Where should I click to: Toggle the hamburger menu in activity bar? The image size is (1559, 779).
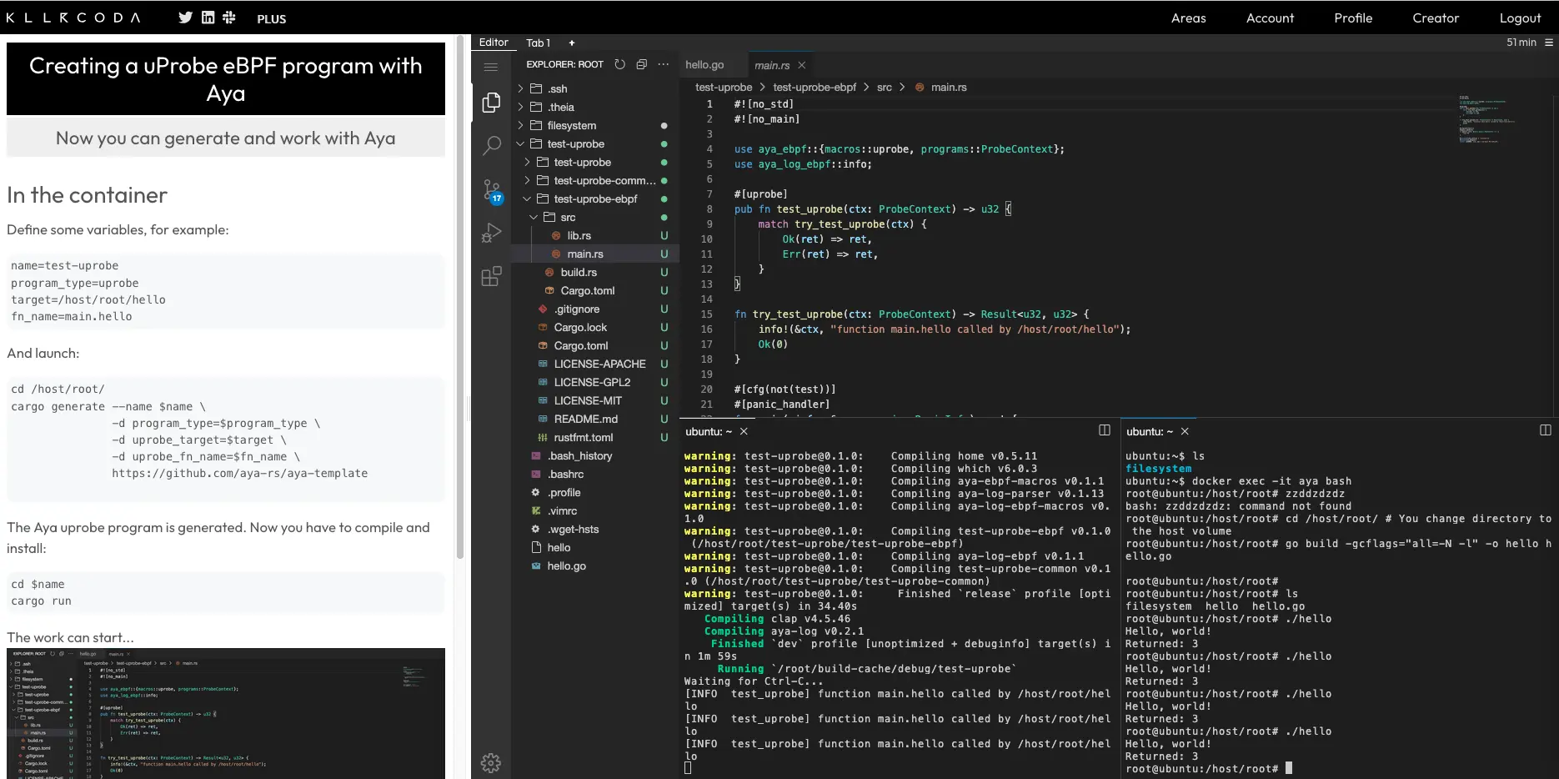point(491,67)
